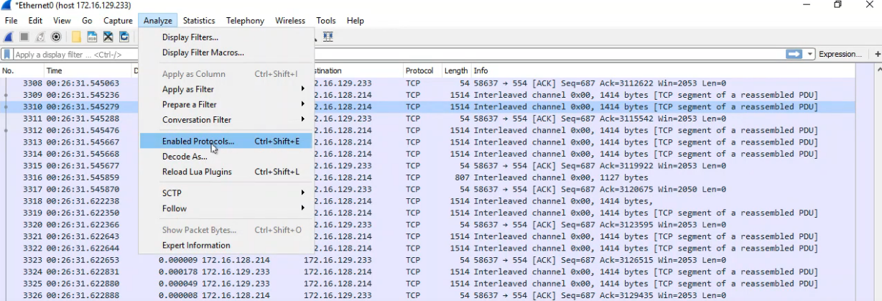Click the Expression button
Screen dimensions: 882x301
tap(840, 54)
